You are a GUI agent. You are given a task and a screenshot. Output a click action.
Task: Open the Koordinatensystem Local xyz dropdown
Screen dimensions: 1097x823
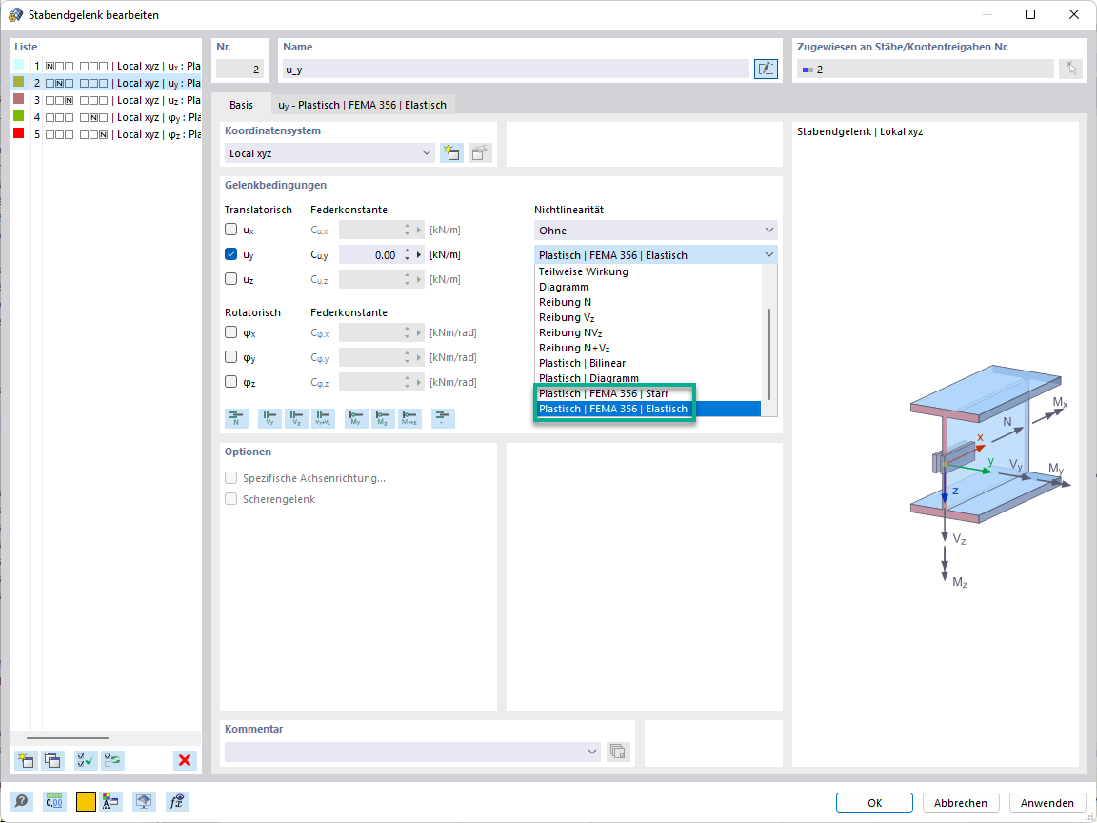[x=329, y=153]
